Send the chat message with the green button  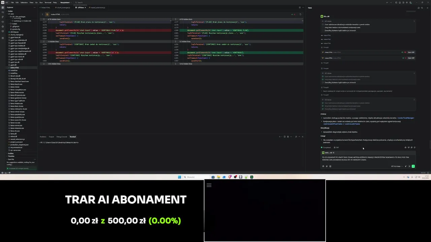point(413,166)
